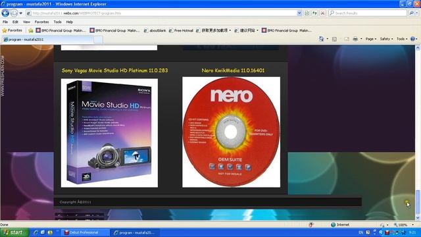
Task: Expand the 建议网站 favorites dropdown
Action: pos(257,30)
